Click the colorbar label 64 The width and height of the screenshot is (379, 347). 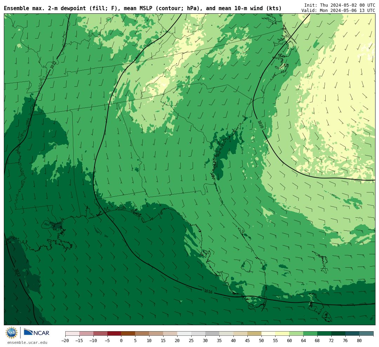[303, 341]
